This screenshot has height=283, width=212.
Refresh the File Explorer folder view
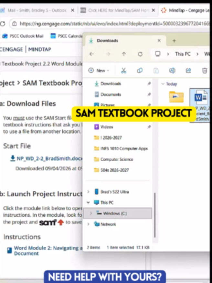click(140, 54)
